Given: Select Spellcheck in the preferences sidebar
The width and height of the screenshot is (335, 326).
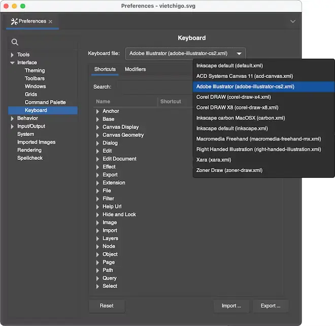Looking at the screenshot, I should 30,158.
